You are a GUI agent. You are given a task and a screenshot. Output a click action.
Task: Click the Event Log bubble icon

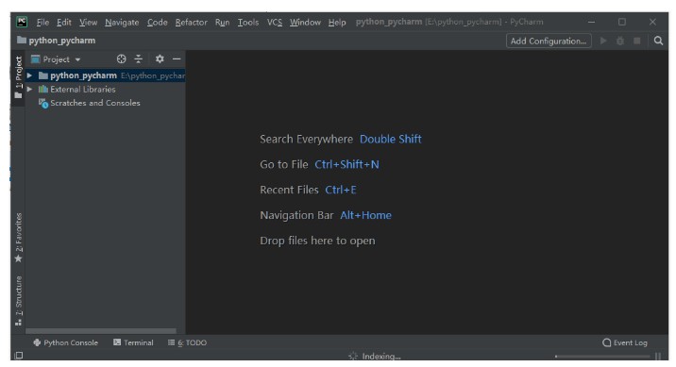click(606, 342)
